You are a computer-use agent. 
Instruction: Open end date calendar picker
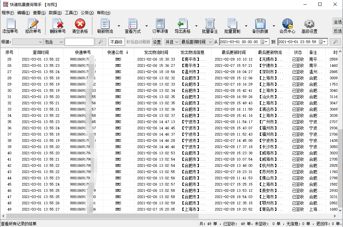tap(323, 42)
